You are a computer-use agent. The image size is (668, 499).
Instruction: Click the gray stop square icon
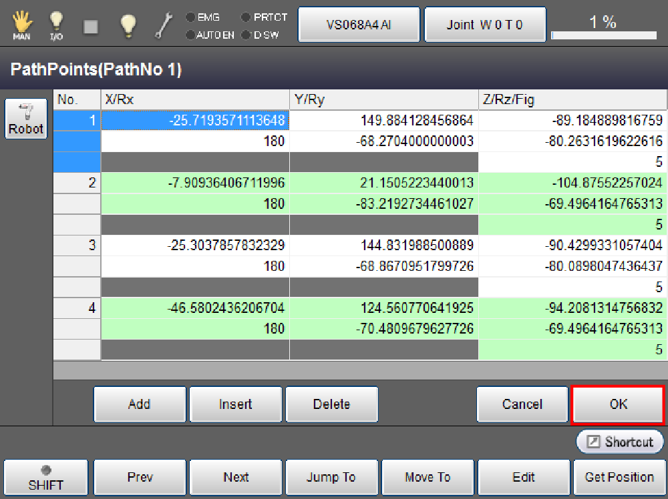pos(92,26)
